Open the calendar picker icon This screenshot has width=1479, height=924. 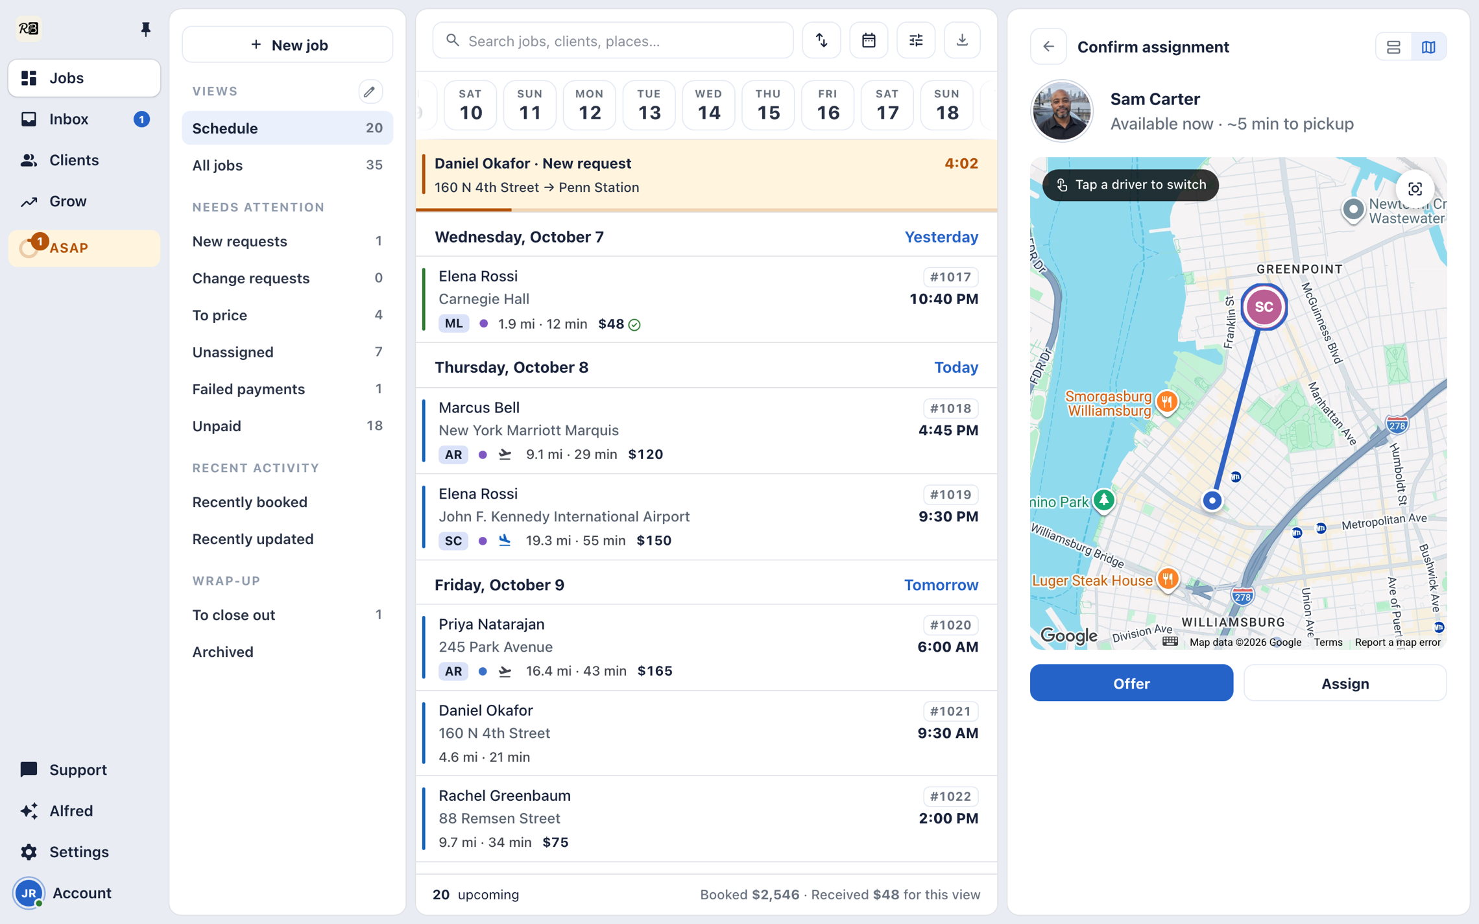tap(869, 41)
